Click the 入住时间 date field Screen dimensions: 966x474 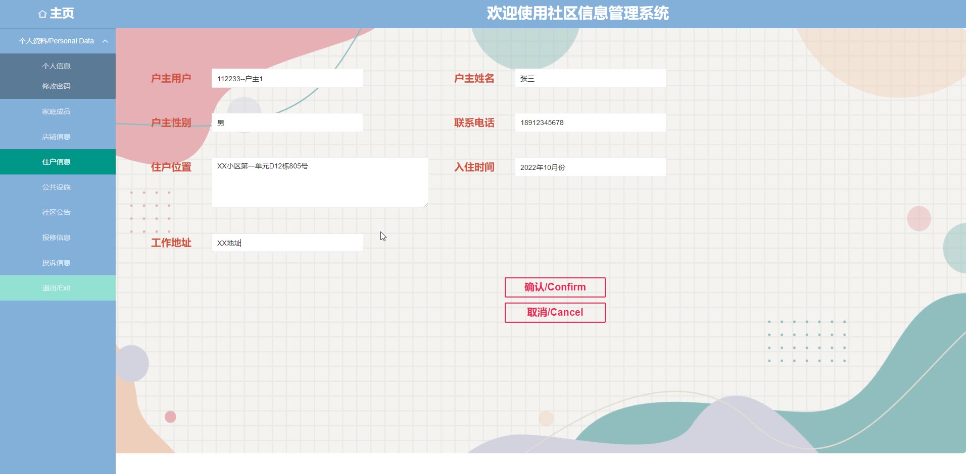tap(590, 167)
